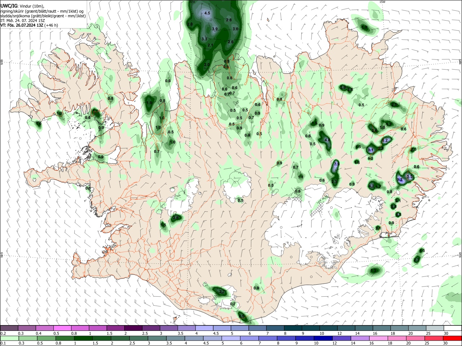
Task: Select the 'slydda/snjókoma' legend description line
Action: pos(43,16)
